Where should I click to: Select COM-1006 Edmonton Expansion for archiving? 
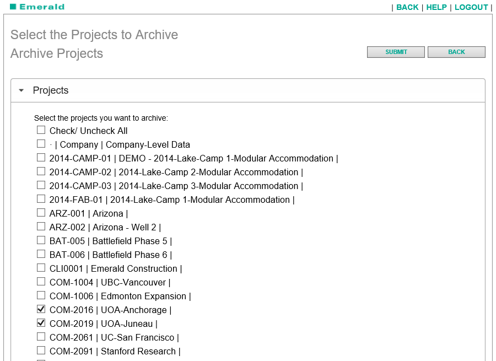point(41,295)
